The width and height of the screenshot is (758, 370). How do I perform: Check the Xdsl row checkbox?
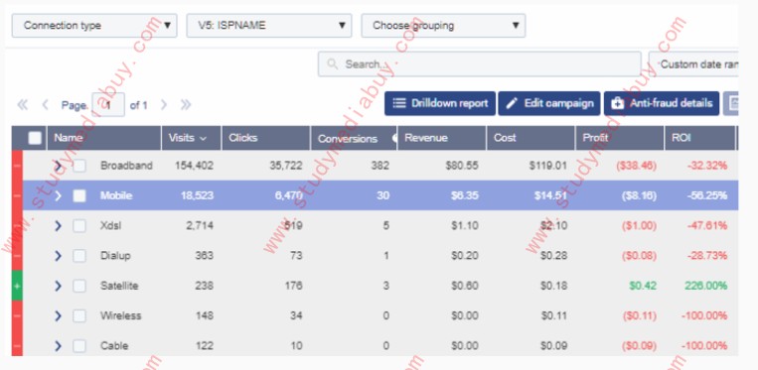(x=79, y=226)
